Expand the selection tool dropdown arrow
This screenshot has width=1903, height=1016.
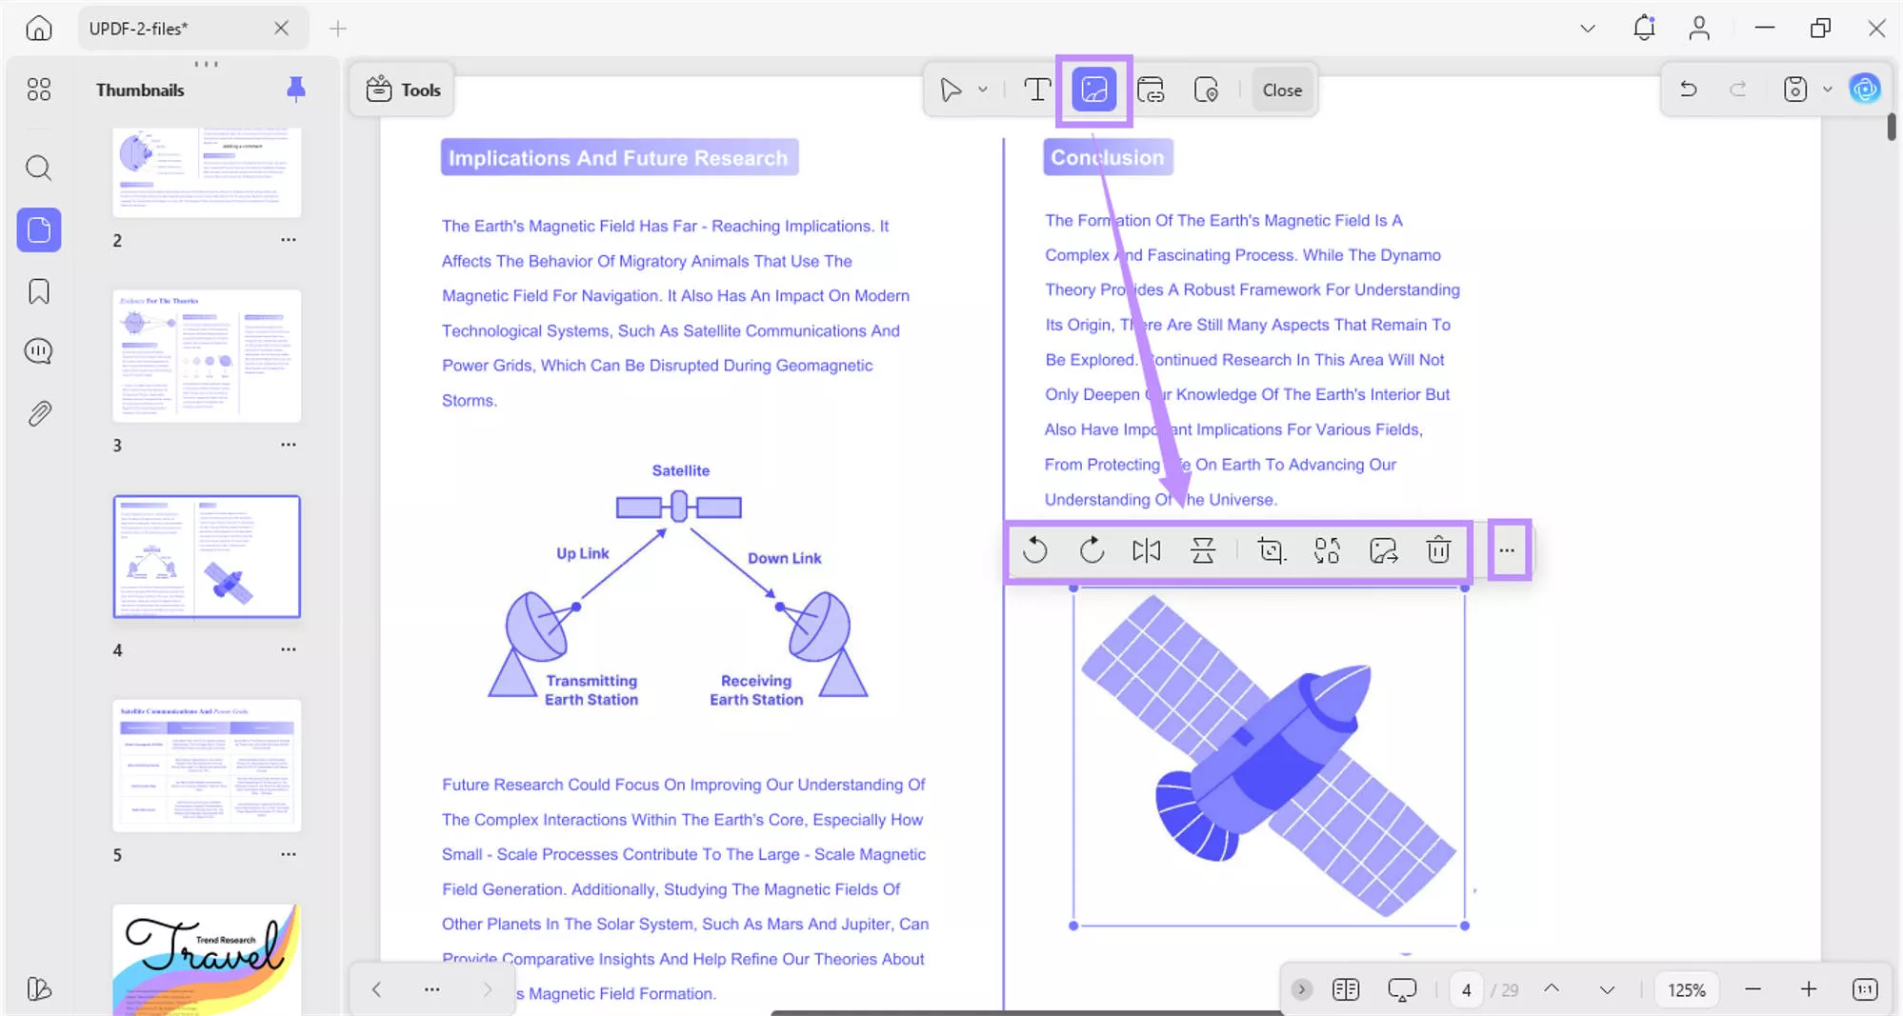tap(983, 89)
